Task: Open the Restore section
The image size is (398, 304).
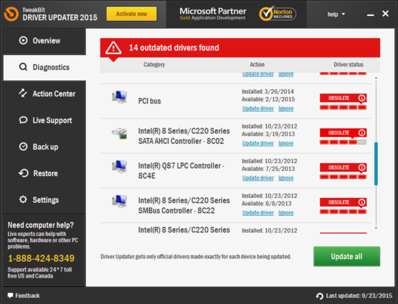Action: click(45, 173)
